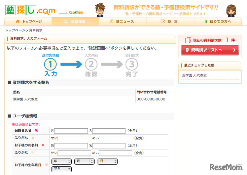Expand the 年 birth year dropdown

pyautogui.click(x=62, y=161)
